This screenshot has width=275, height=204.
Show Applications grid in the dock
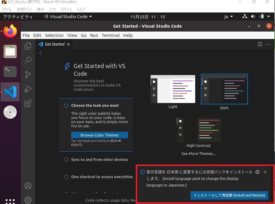tap(10, 201)
